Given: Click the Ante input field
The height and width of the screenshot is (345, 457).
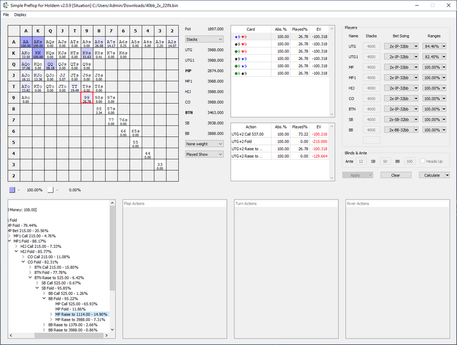Looking at the screenshot, I should (361, 161).
